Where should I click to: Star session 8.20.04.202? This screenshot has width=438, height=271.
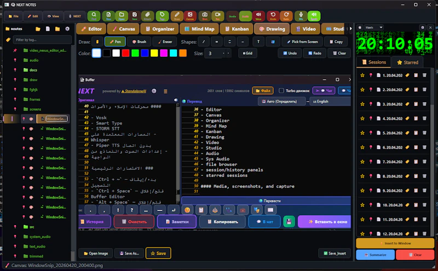(362, 176)
